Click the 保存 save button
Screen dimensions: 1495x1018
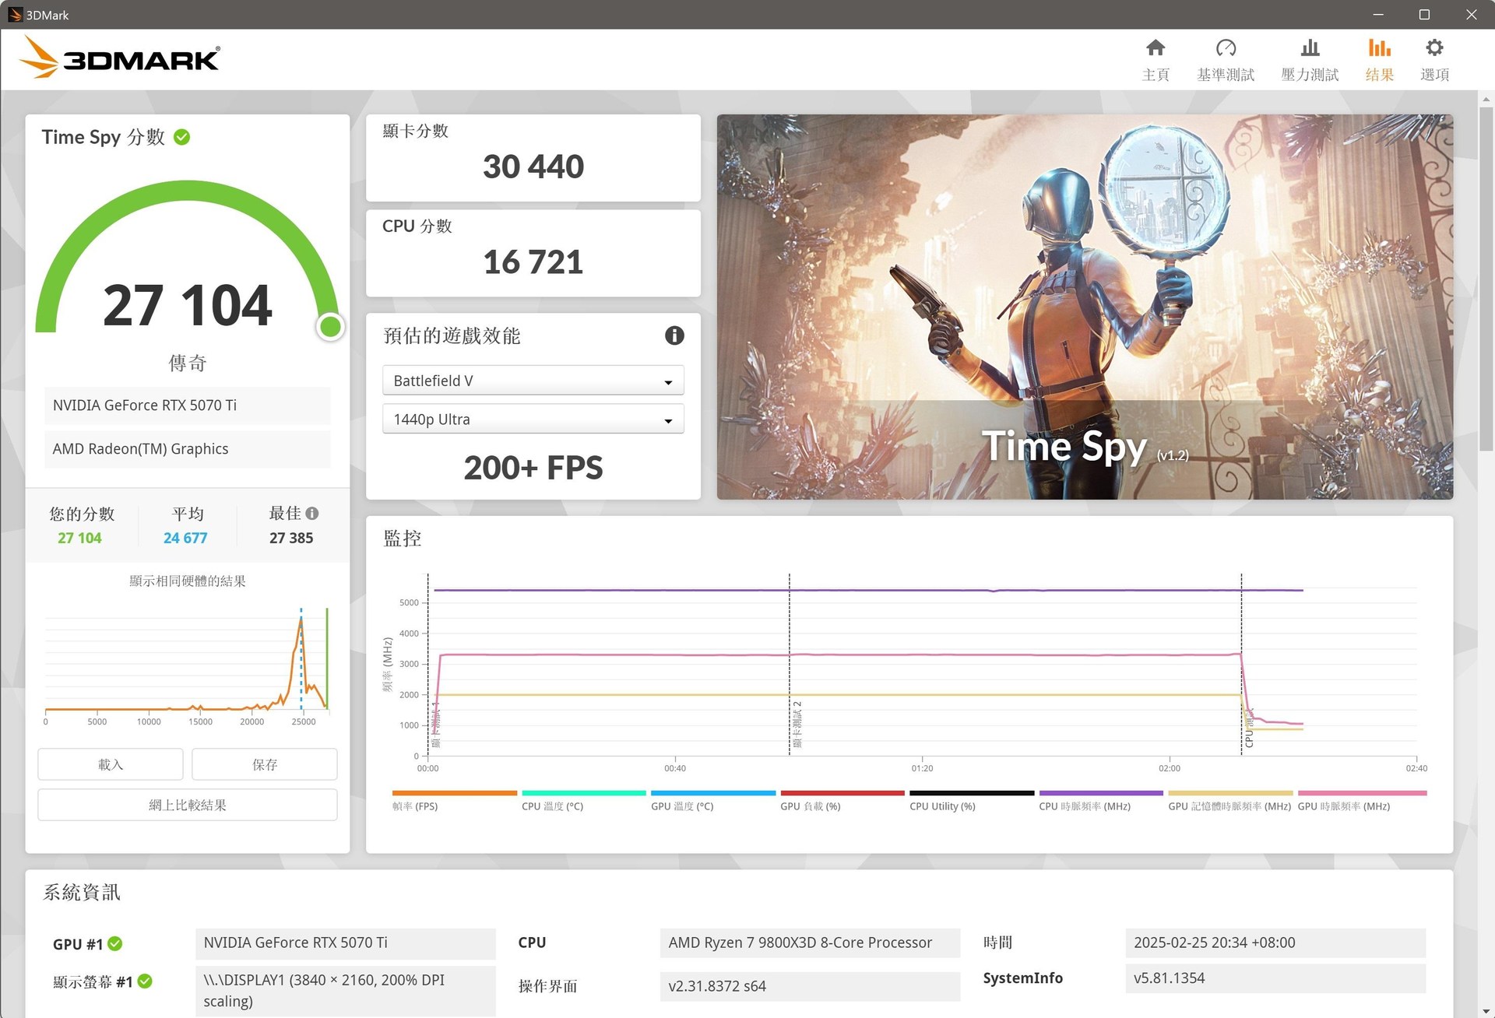tap(265, 764)
